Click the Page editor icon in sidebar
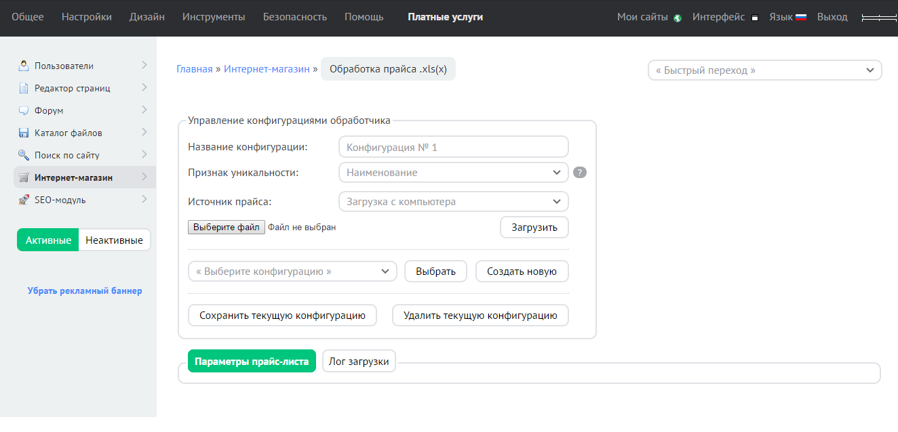 tap(24, 88)
